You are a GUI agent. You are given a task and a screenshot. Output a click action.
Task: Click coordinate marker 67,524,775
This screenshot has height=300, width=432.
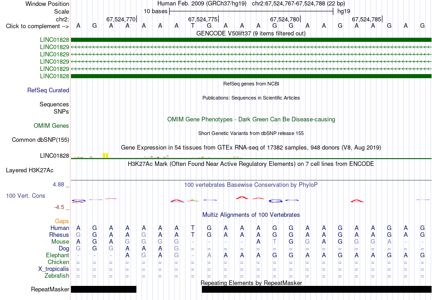click(203, 19)
